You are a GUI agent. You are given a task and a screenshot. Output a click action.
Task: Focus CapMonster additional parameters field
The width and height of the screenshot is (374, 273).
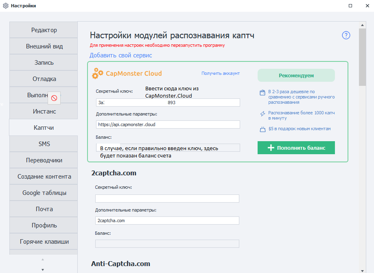click(x=168, y=124)
